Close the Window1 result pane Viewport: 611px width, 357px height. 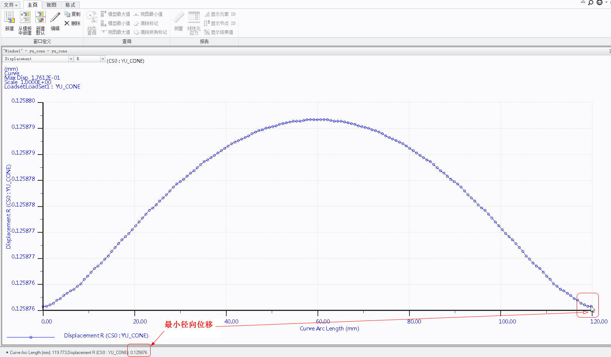point(610,51)
